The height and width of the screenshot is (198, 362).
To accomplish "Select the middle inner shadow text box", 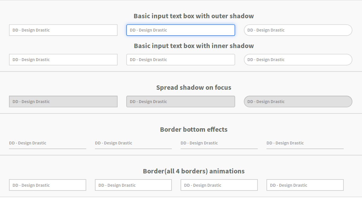I will pos(181,60).
